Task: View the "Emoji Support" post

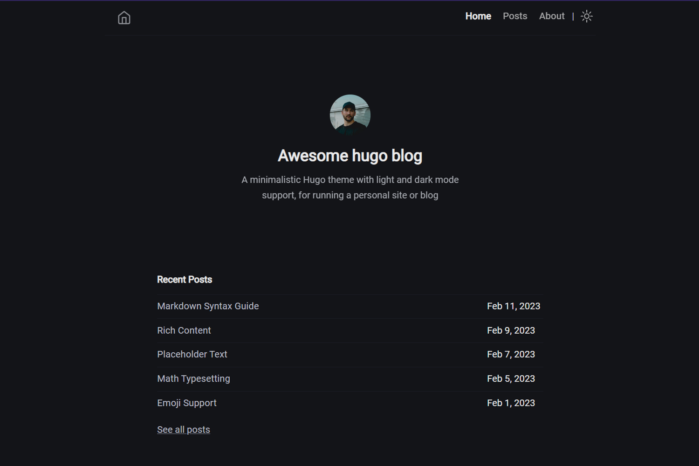Action: tap(186, 403)
